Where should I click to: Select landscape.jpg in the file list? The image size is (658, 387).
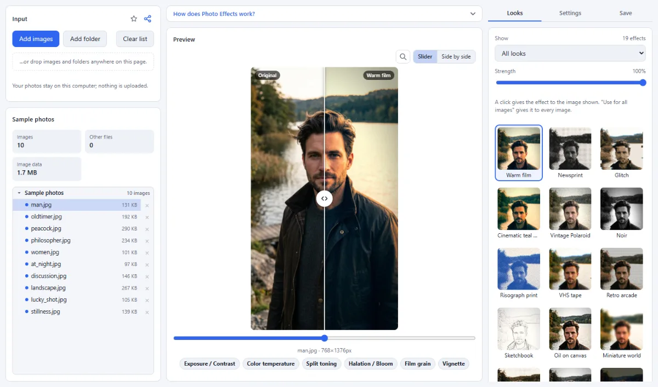click(77, 288)
